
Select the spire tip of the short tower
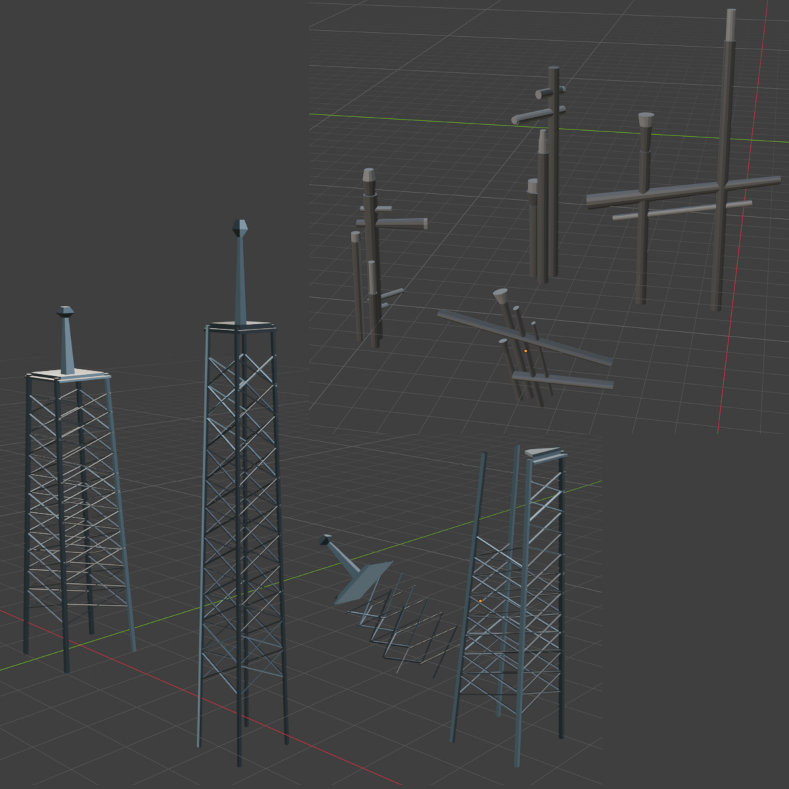pyautogui.click(x=65, y=312)
